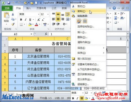This screenshot has width=131, height=102.
Task: Select row 5 header
Action: tap(5, 69)
